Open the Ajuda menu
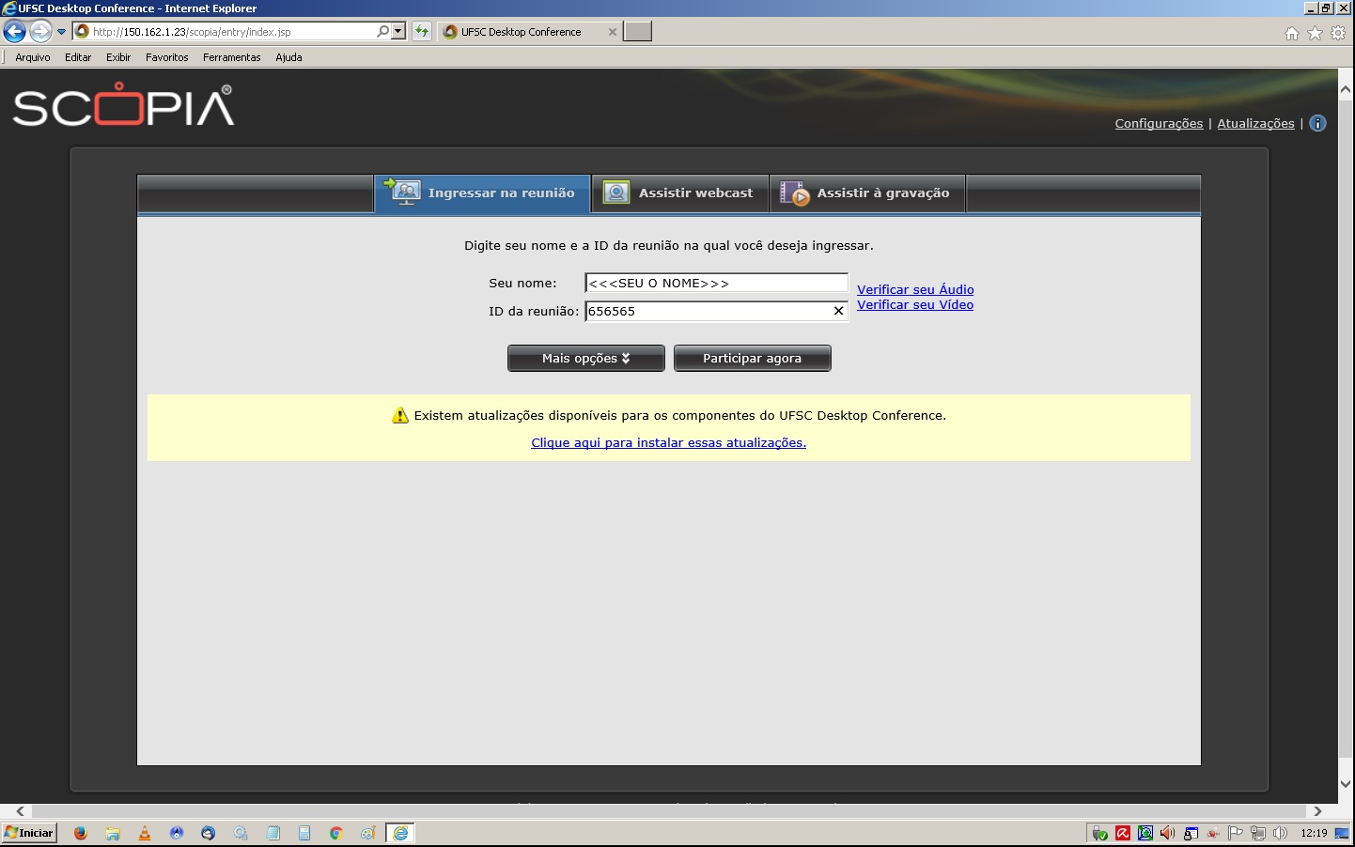 click(x=288, y=57)
